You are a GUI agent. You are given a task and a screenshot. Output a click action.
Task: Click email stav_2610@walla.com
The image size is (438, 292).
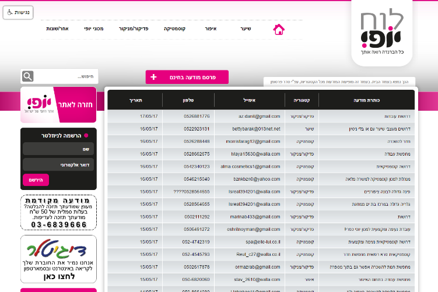pos(257,279)
